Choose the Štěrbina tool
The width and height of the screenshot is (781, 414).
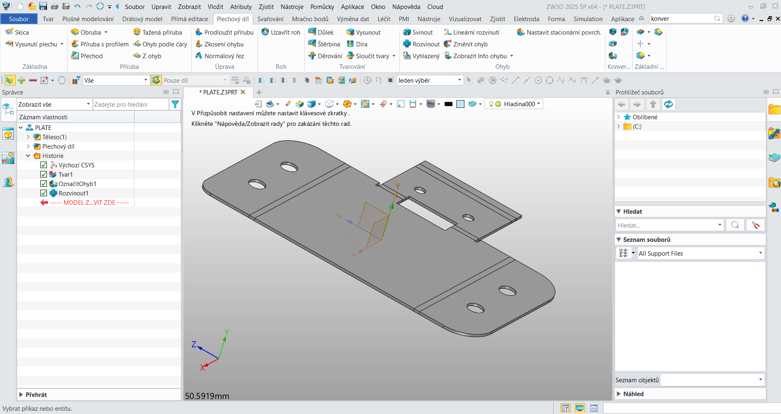[324, 44]
